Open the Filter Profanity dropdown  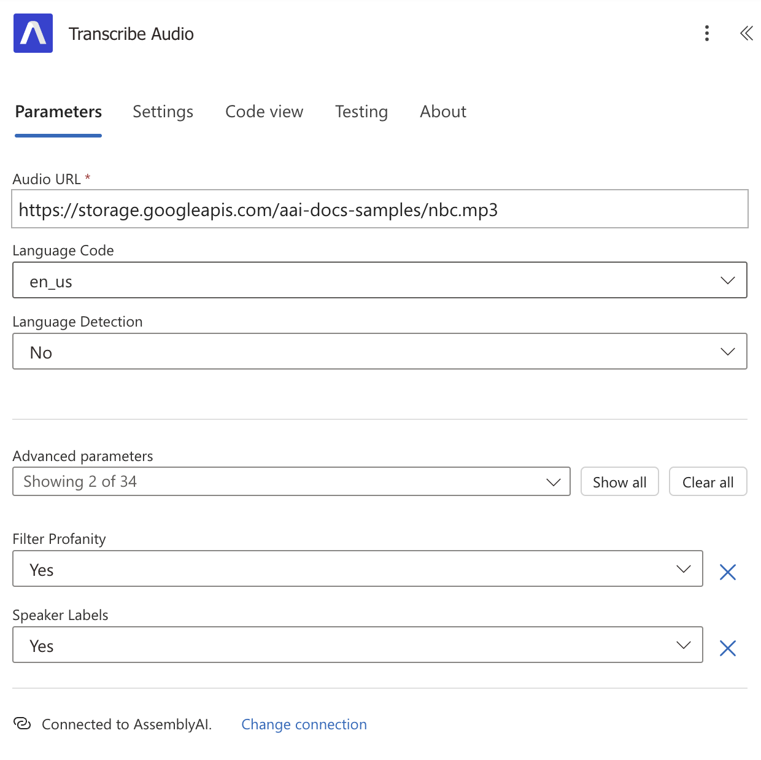(x=684, y=569)
